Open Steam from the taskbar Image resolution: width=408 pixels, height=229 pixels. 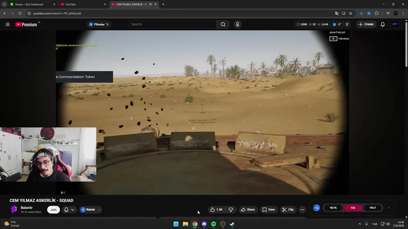[x=232, y=224]
